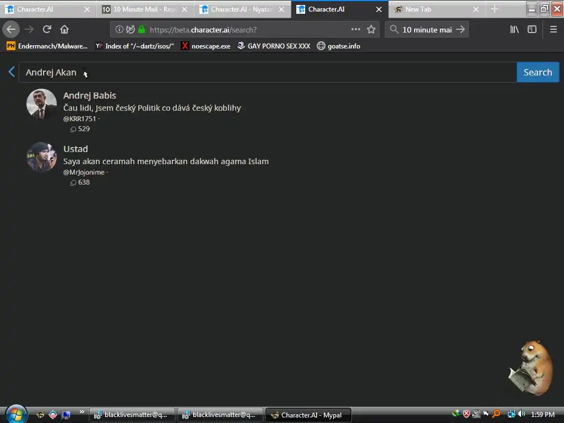Open page actions three-dot menu

355,30
